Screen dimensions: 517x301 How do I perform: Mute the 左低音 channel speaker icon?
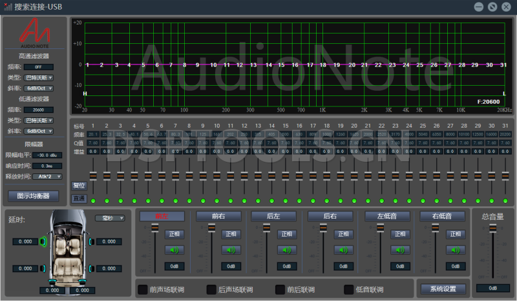pos(400,250)
